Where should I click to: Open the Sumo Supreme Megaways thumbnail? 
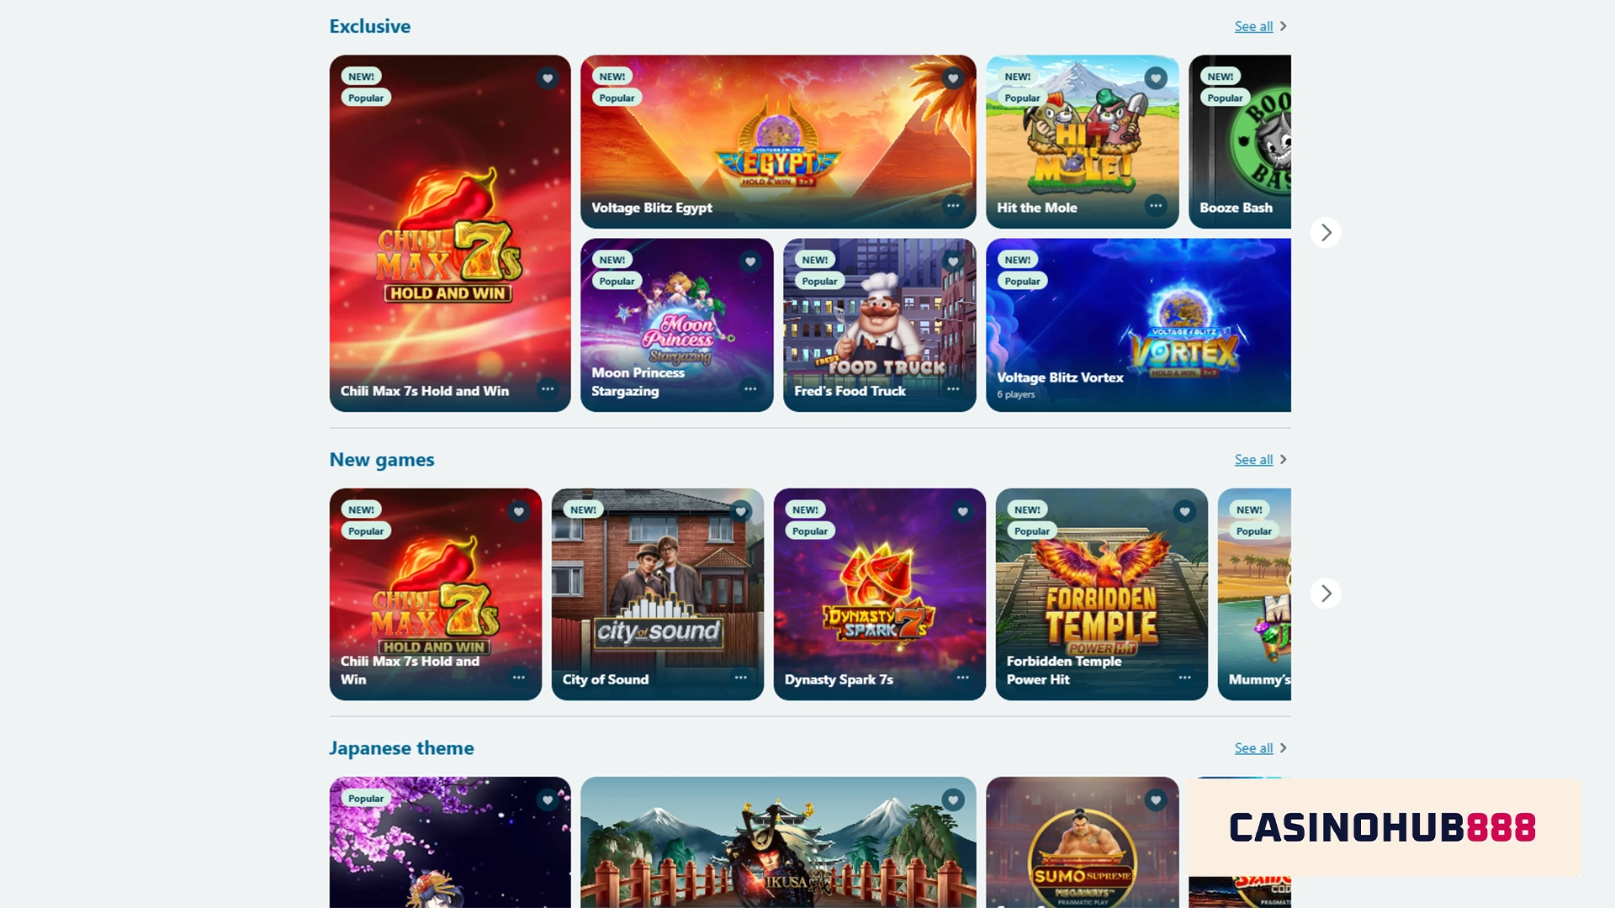point(1083,842)
